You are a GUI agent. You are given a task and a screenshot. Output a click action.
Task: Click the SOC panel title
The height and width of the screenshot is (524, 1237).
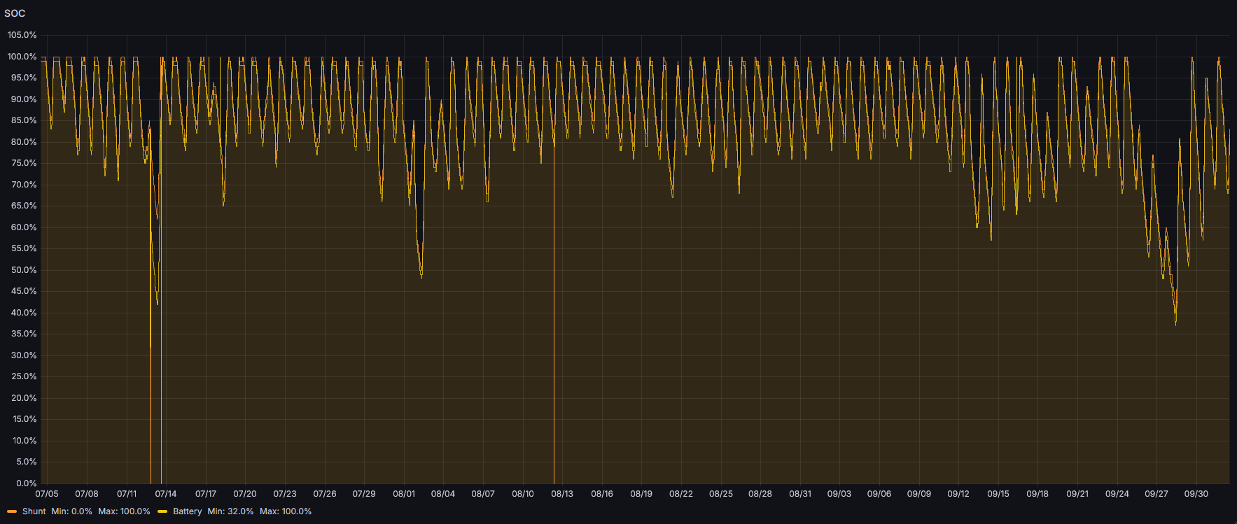tap(15, 13)
